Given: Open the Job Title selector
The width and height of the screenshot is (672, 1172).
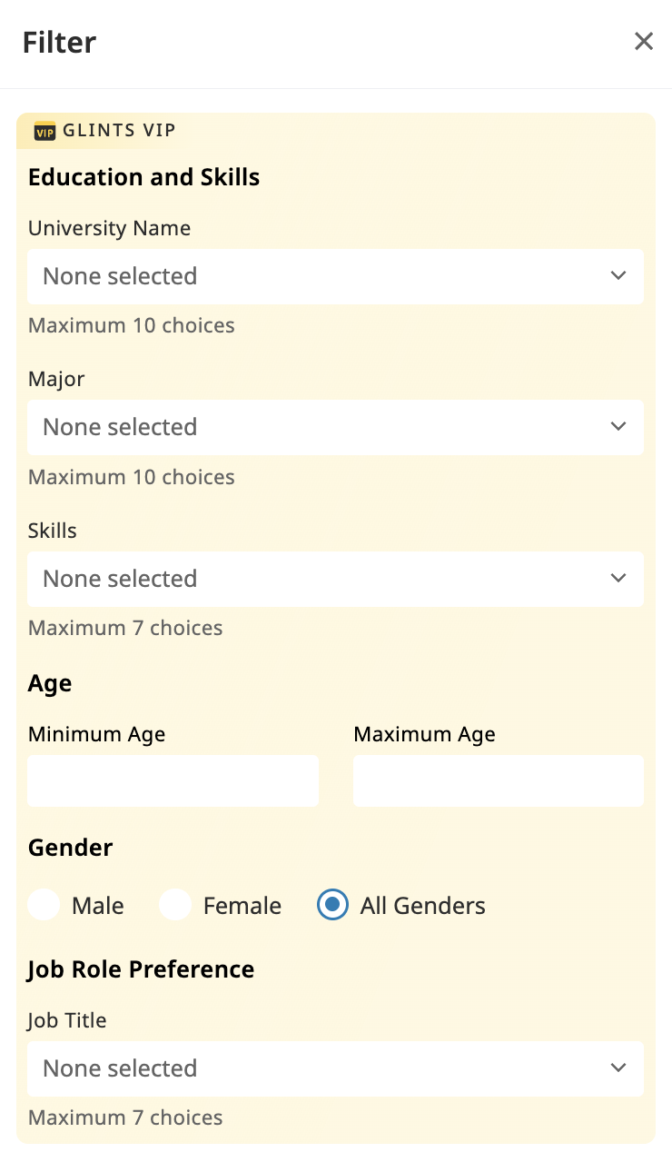Looking at the screenshot, I should coord(335,1068).
